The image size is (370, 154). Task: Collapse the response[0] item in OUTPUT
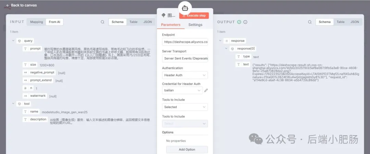pos(226,49)
